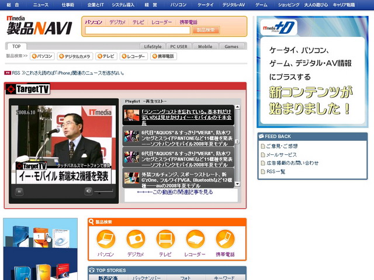Image resolution: width=374 pixels, height=280 pixels.
Task: Click the レコーダー recorder icon in 製品検索
Action: point(195,239)
